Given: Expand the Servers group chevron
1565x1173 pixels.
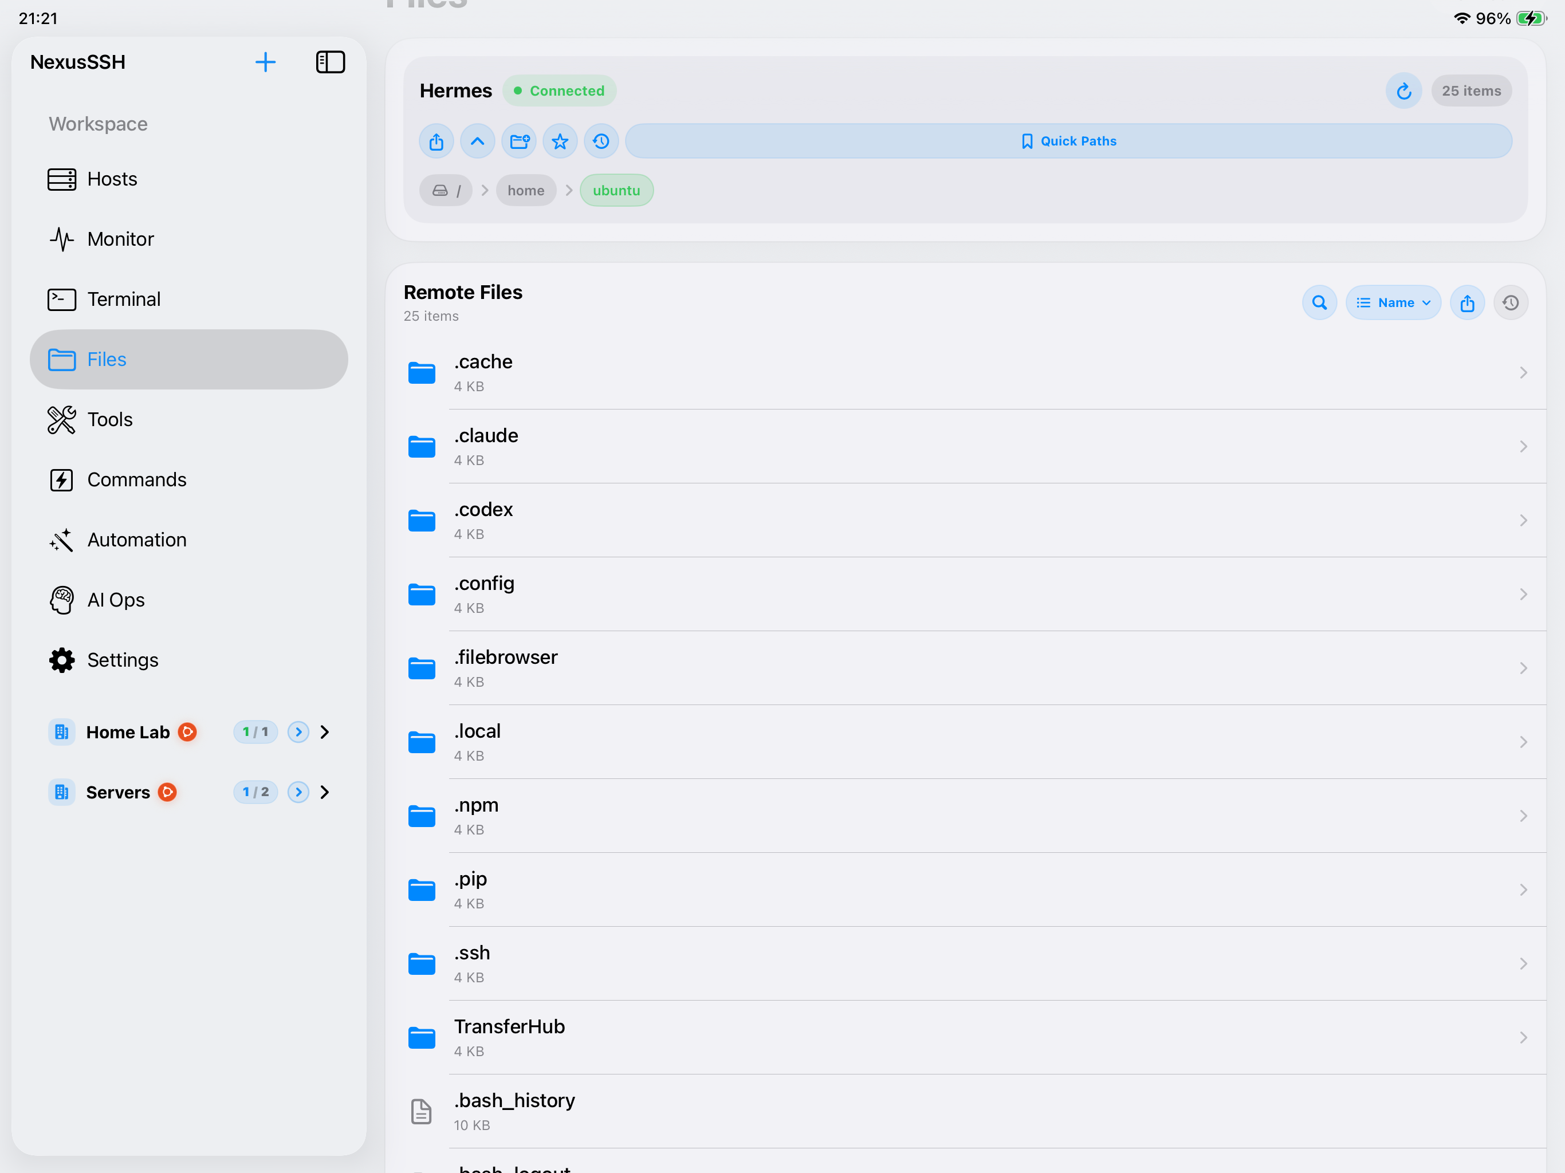Looking at the screenshot, I should [x=325, y=792].
